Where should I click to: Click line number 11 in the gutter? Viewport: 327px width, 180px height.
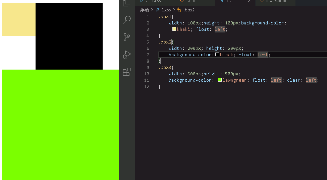pyautogui.click(x=147, y=80)
